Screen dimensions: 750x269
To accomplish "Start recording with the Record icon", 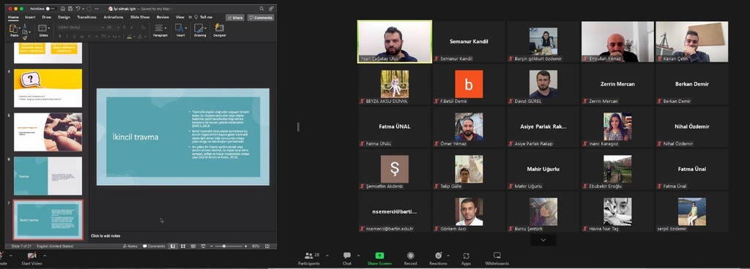I will (410, 256).
